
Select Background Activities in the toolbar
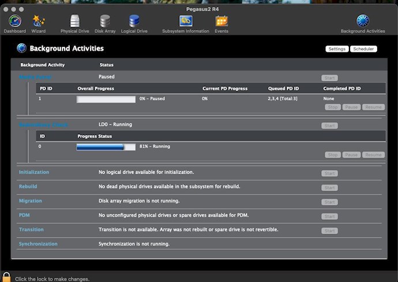click(363, 24)
